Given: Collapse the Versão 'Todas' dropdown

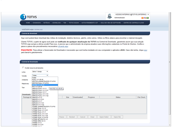Looking at the screenshot, I should pyautogui.click(x=40, y=75).
